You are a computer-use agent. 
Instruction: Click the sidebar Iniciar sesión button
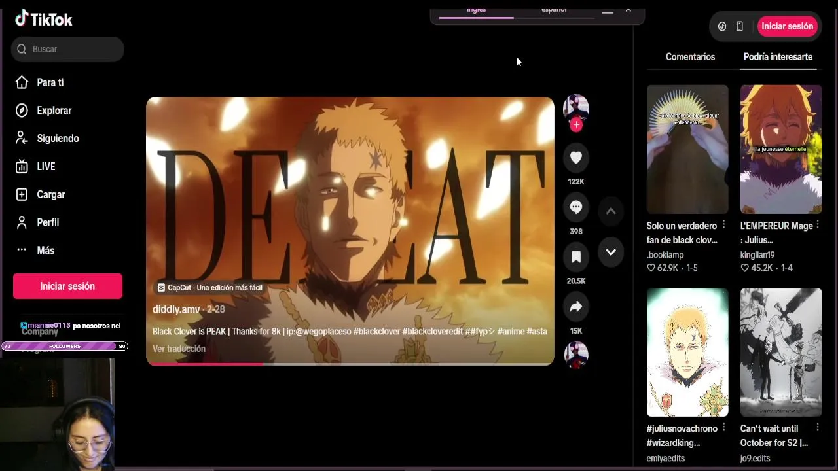click(67, 286)
